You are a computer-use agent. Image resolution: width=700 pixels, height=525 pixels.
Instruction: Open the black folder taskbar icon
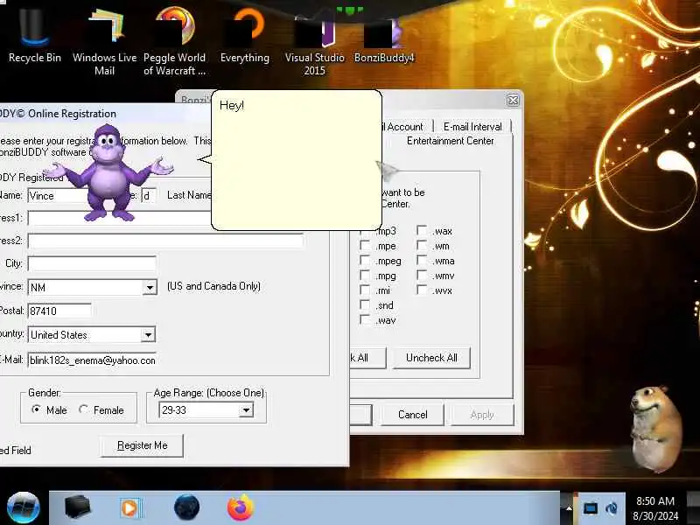[77, 507]
